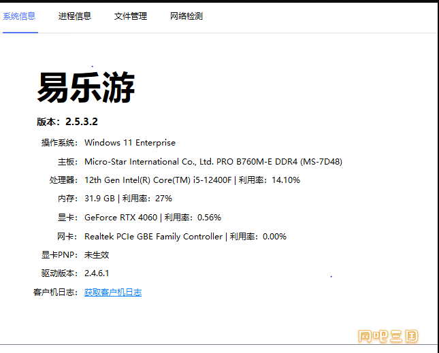The width and height of the screenshot is (439, 353).
Task: Click the 驱动版本 label
Action: click(x=59, y=273)
